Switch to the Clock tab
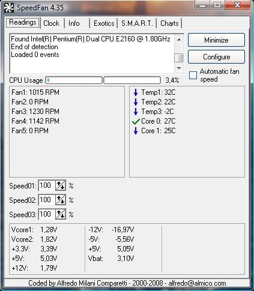254x291 pixels. tap(52, 23)
